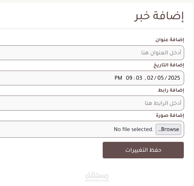Click the إضافة خبر page heading

159,16
